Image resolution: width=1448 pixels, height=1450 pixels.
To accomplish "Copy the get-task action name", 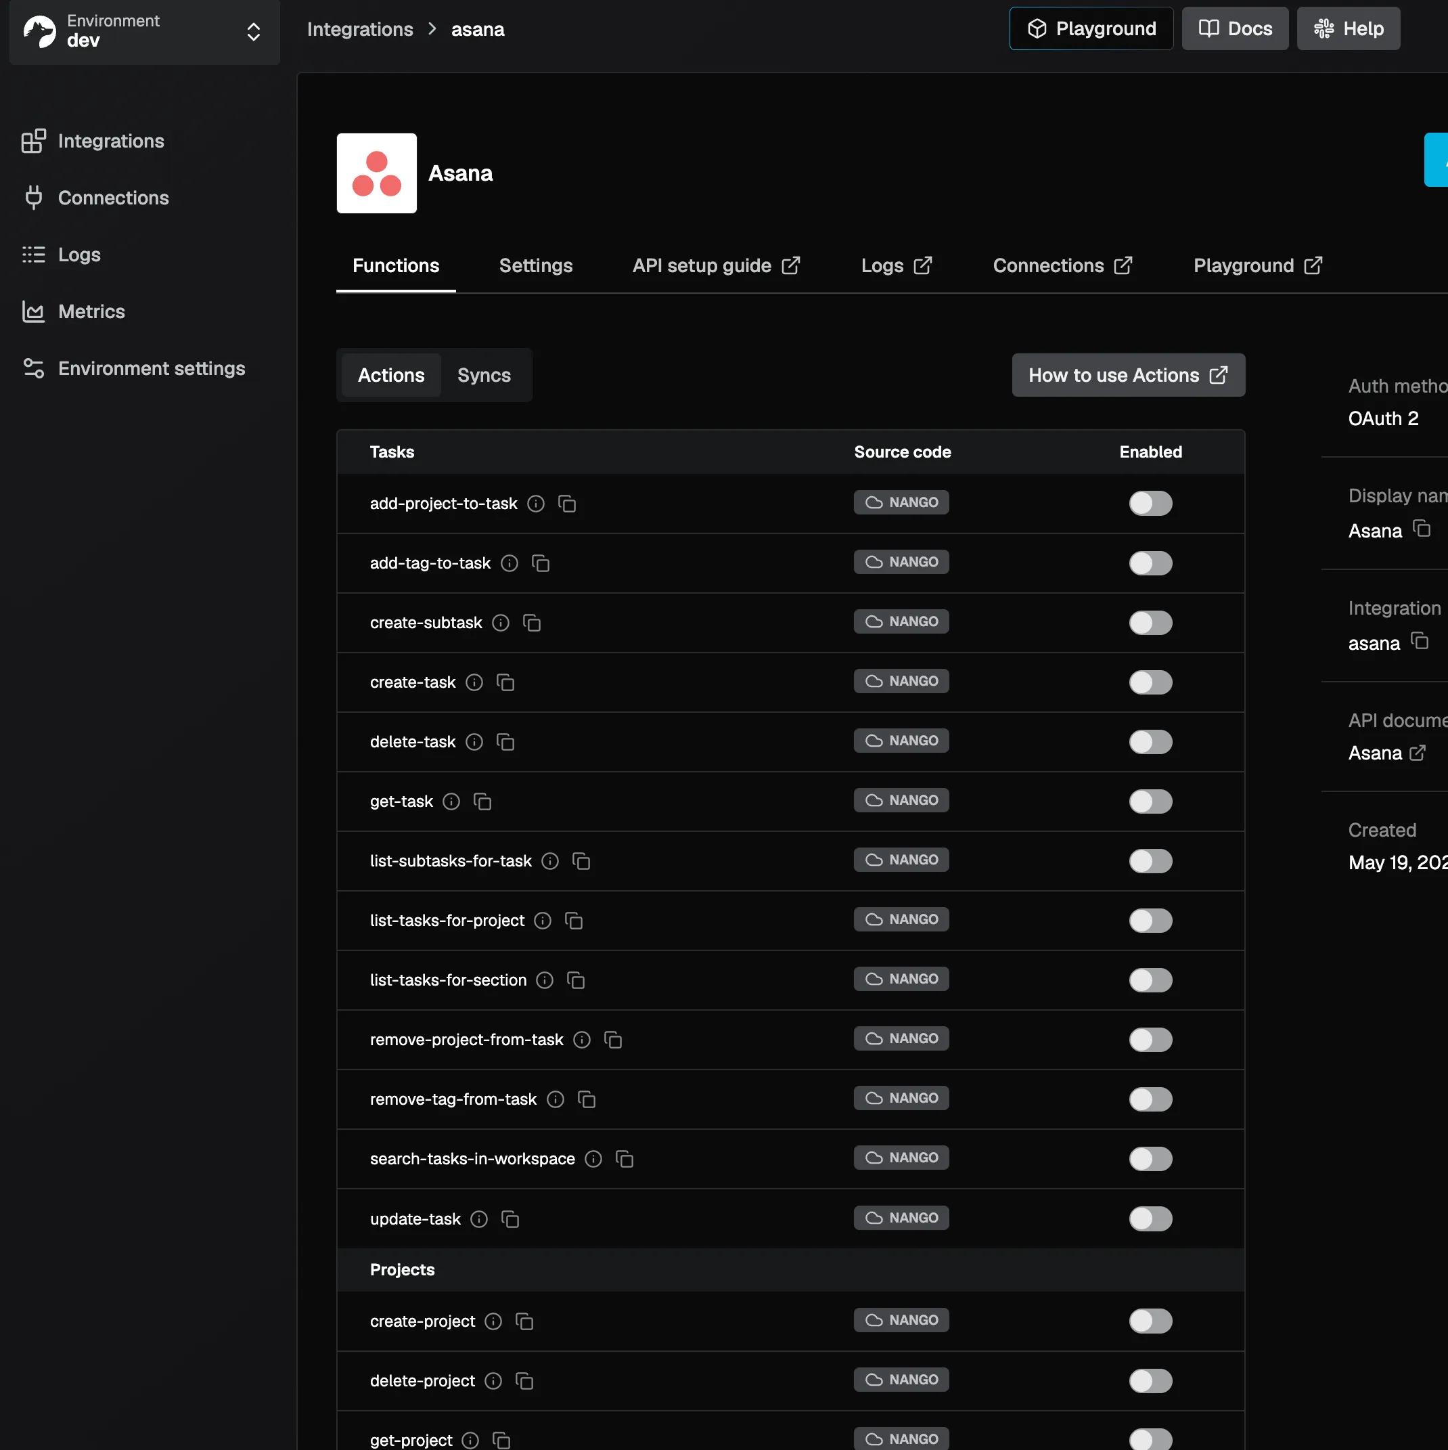I will tap(482, 801).
